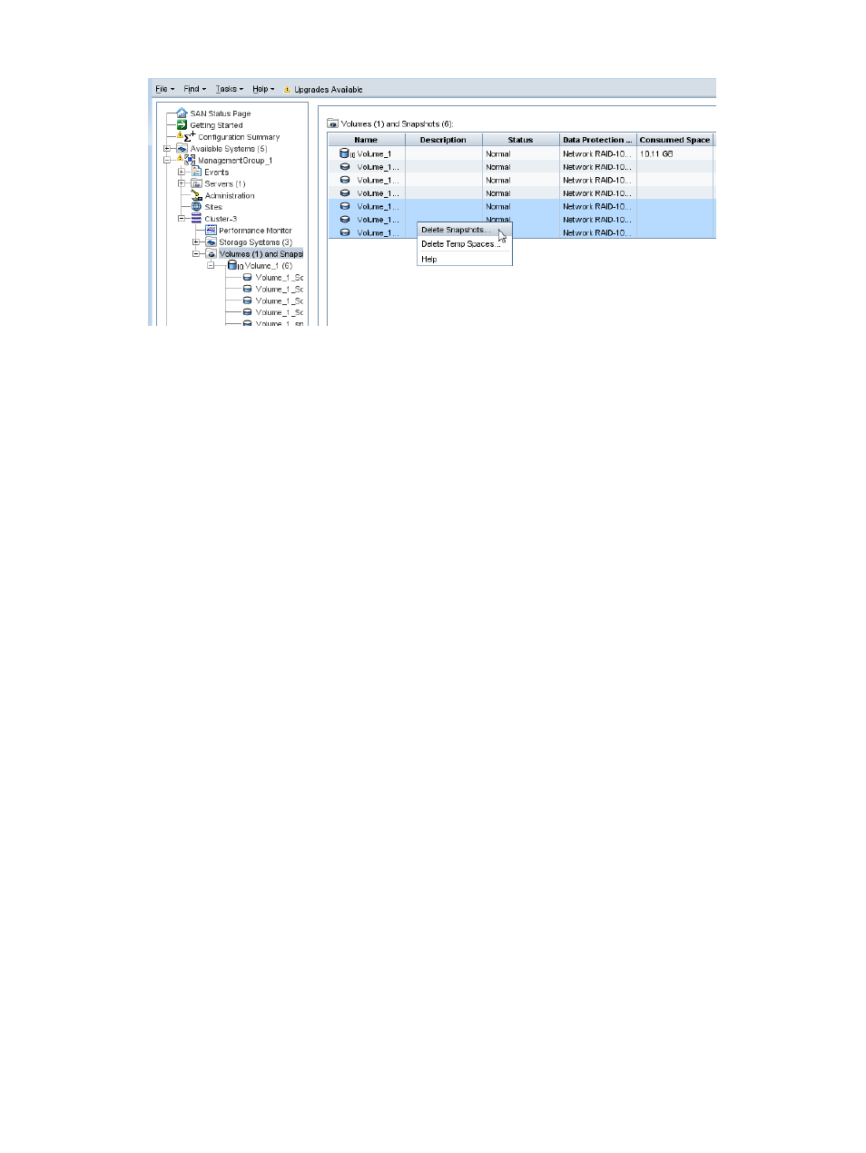Collapse the Volume_1 (6) tree node
Viewport: 866px width, 1153px height.
[x=211, y=266]
